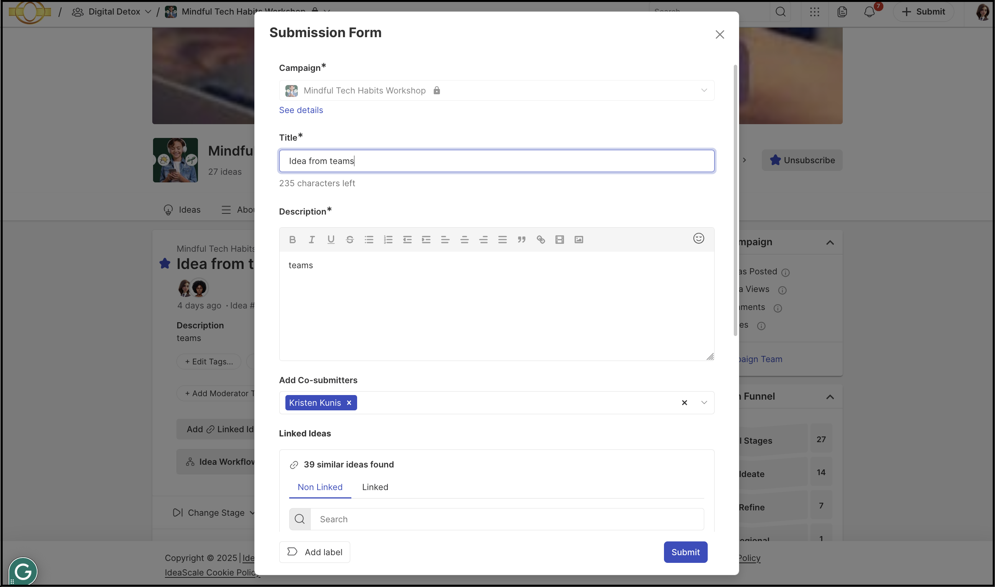Toggle bold formatting in description toolbar
Image resolution: width=995 pixels, height=587 pixels.
click(x=292, y=239)
